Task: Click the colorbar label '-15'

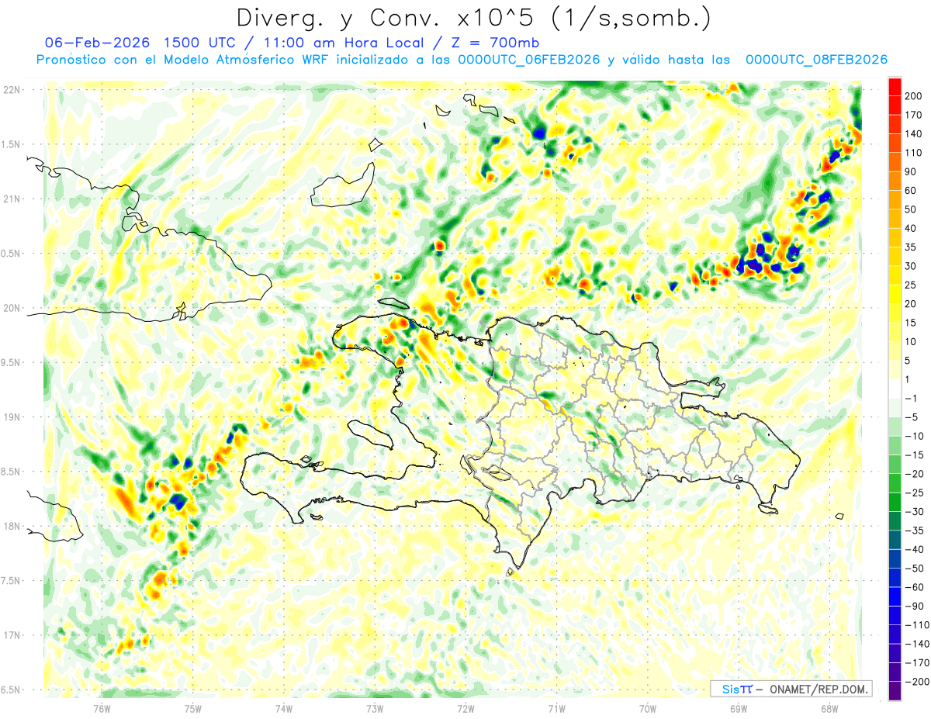Action: pyautogui.click(x=914, y=455)
